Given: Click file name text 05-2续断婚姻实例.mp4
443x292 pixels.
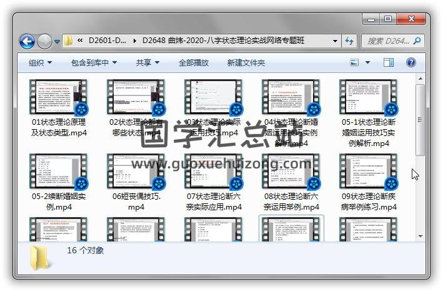Looking at the screenshot, I should coord(59,202).
